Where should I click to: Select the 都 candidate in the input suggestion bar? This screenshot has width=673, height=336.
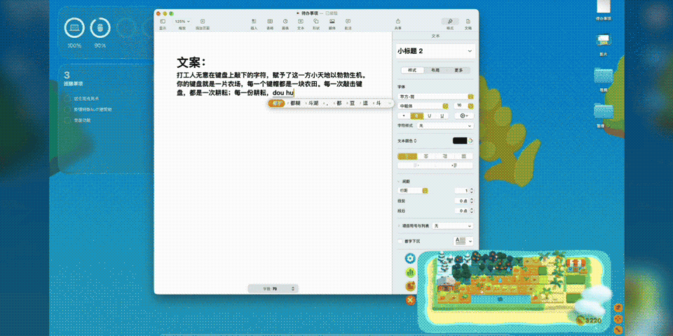(x=339, y=103)
